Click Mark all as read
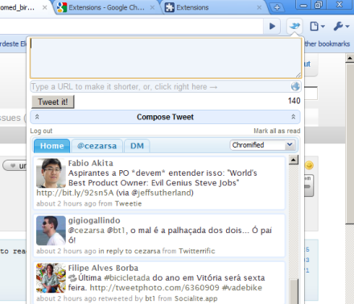 pyautogui.click(x=277, y=131)
